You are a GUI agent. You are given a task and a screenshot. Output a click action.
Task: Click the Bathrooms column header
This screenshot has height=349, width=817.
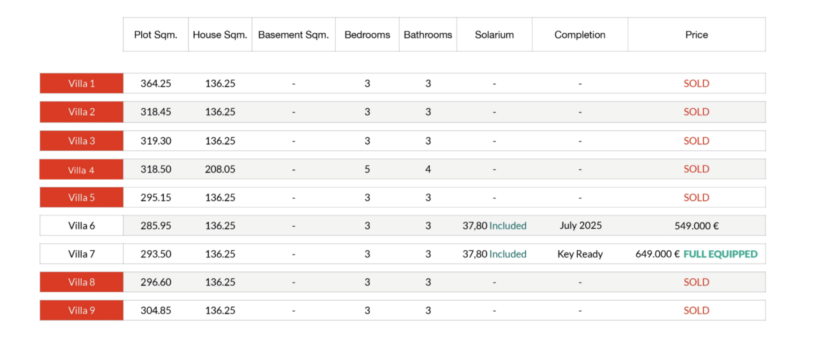pos(428,34)
